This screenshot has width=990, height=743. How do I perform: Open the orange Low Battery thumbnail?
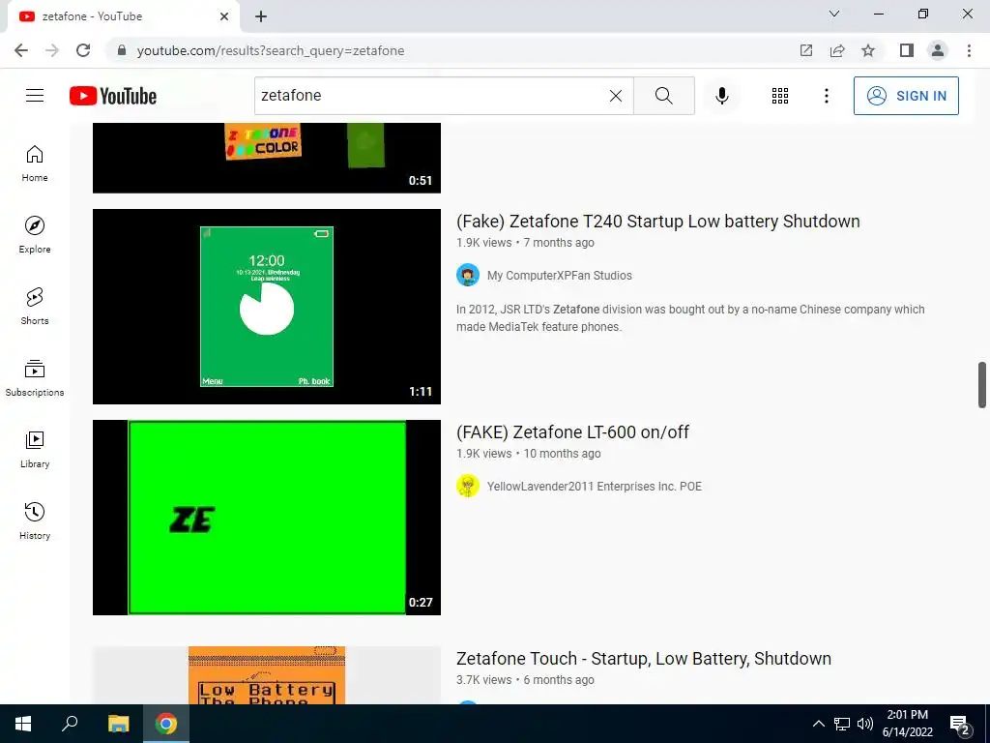coord(267,674)
